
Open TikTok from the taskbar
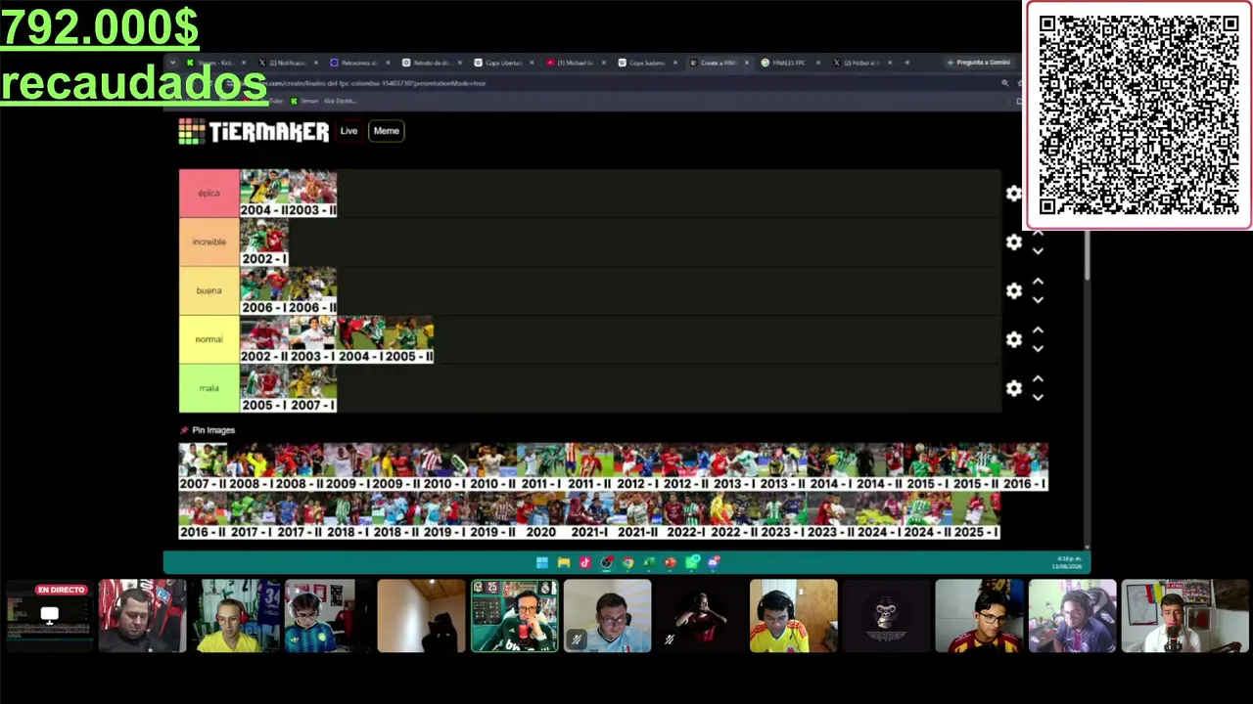pyautogui.click(x=584, y=562)
